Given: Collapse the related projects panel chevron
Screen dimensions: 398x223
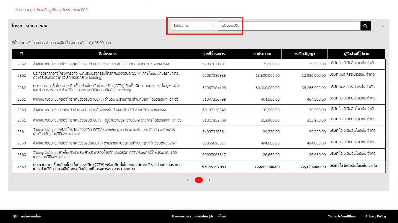Looking at the screenshot, I should (x=383, y=26).
